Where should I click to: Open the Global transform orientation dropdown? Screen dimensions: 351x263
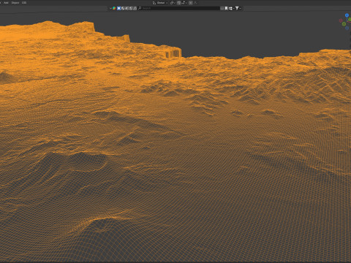[160, 3]
